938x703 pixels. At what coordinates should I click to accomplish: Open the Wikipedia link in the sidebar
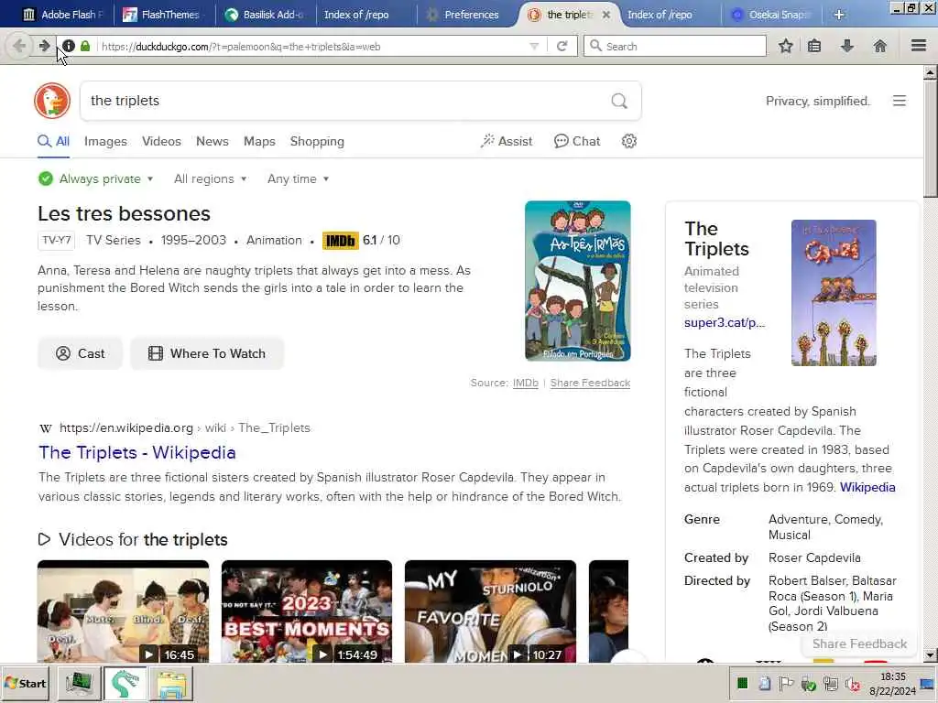(867, 487)
